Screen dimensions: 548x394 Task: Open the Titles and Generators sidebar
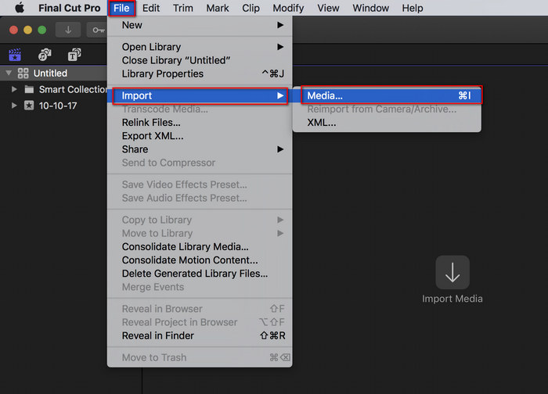tap(74, 55)
